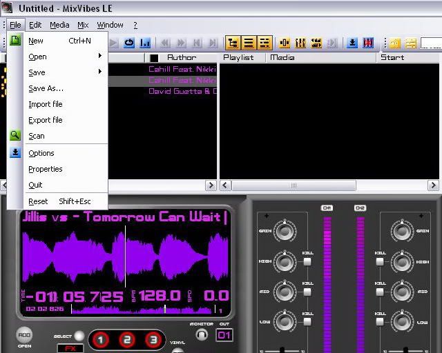Click the fast-forward double-arrow toolbar icon
Image resolution: width=442 pixels, height=353 pixels.
pos(181,43)
